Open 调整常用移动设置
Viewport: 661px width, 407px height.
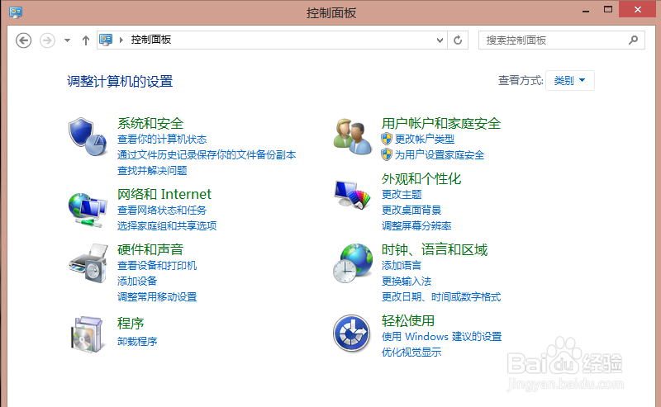click(x=157, y=296)
